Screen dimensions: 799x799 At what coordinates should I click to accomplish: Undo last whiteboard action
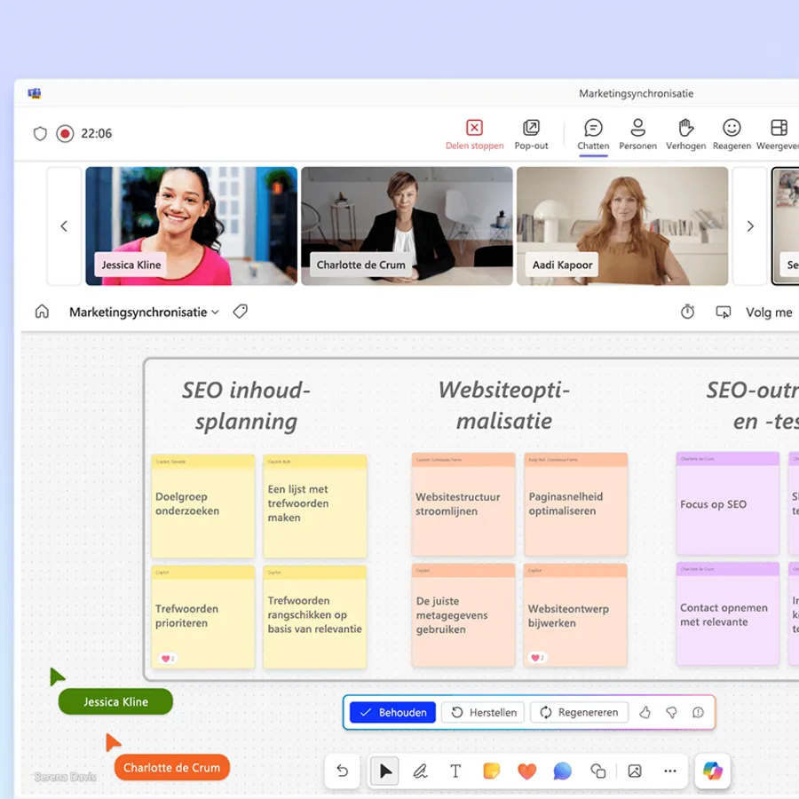click(343, 771)
